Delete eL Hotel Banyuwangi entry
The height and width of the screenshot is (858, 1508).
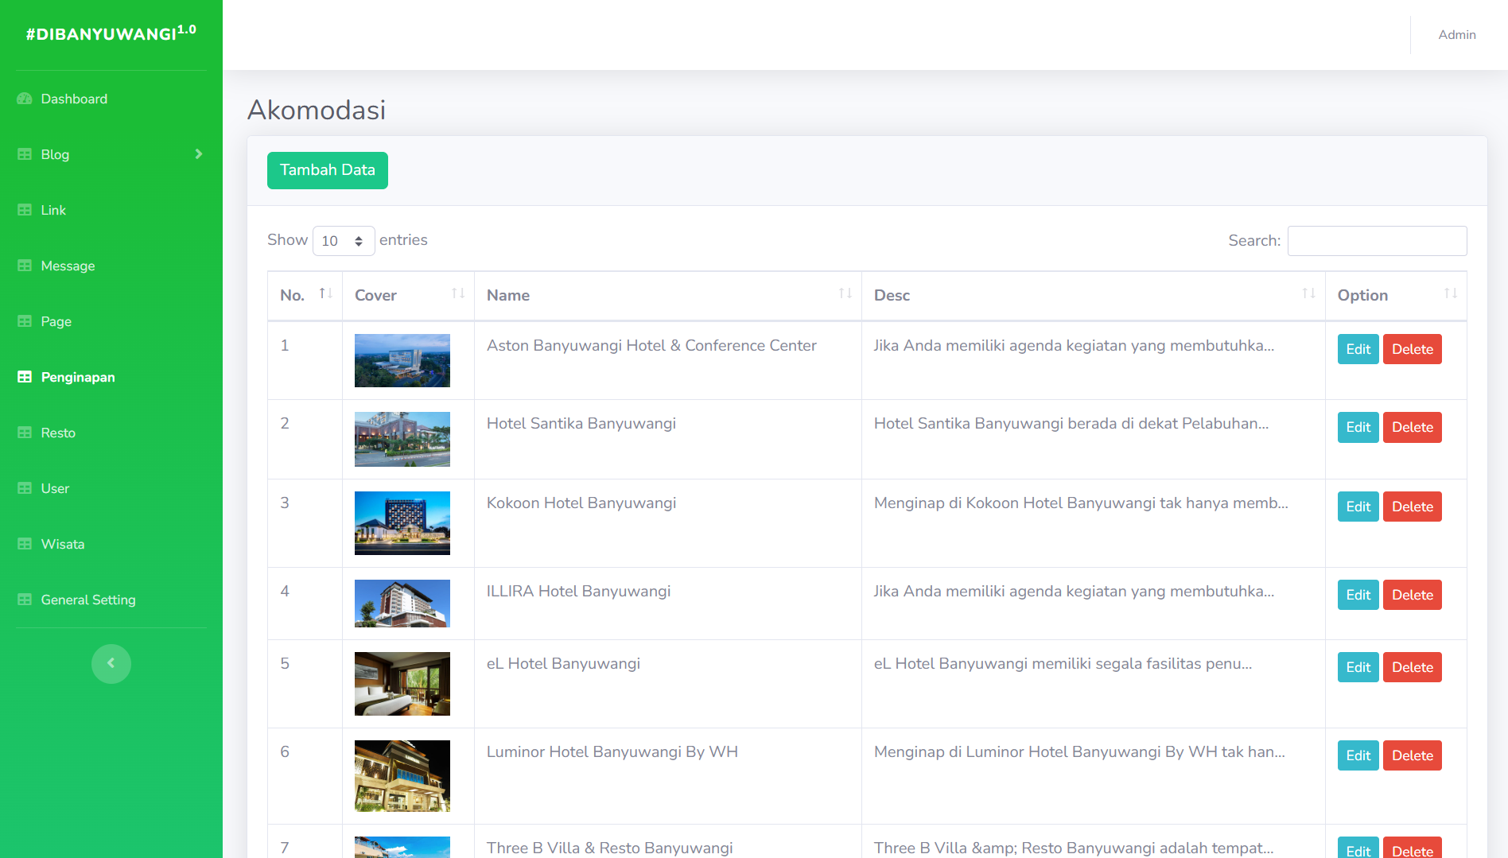[1412, 667]
